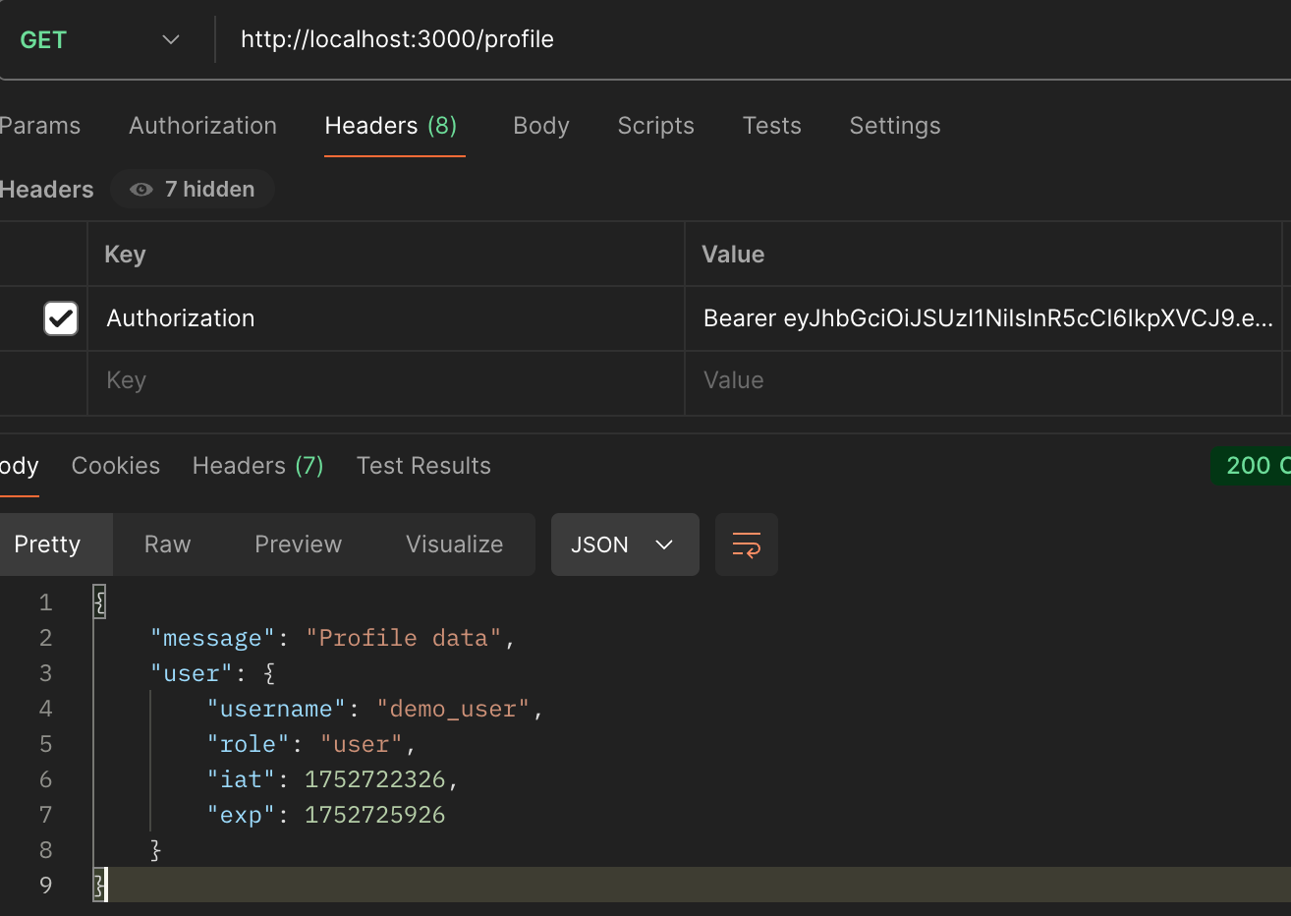
Task: Click the "user" object key
Action: click(192, 673)
